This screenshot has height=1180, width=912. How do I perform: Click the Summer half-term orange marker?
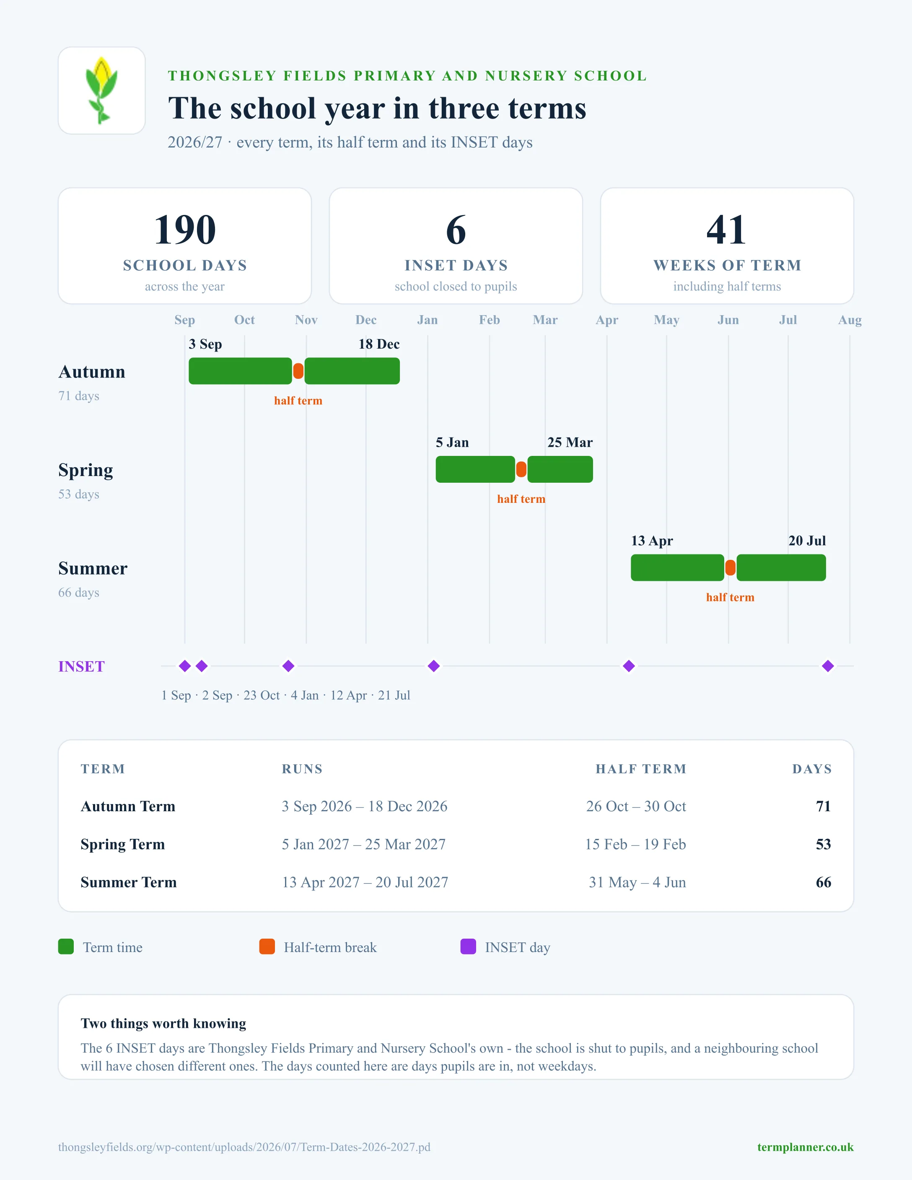[x=731, y=567]
